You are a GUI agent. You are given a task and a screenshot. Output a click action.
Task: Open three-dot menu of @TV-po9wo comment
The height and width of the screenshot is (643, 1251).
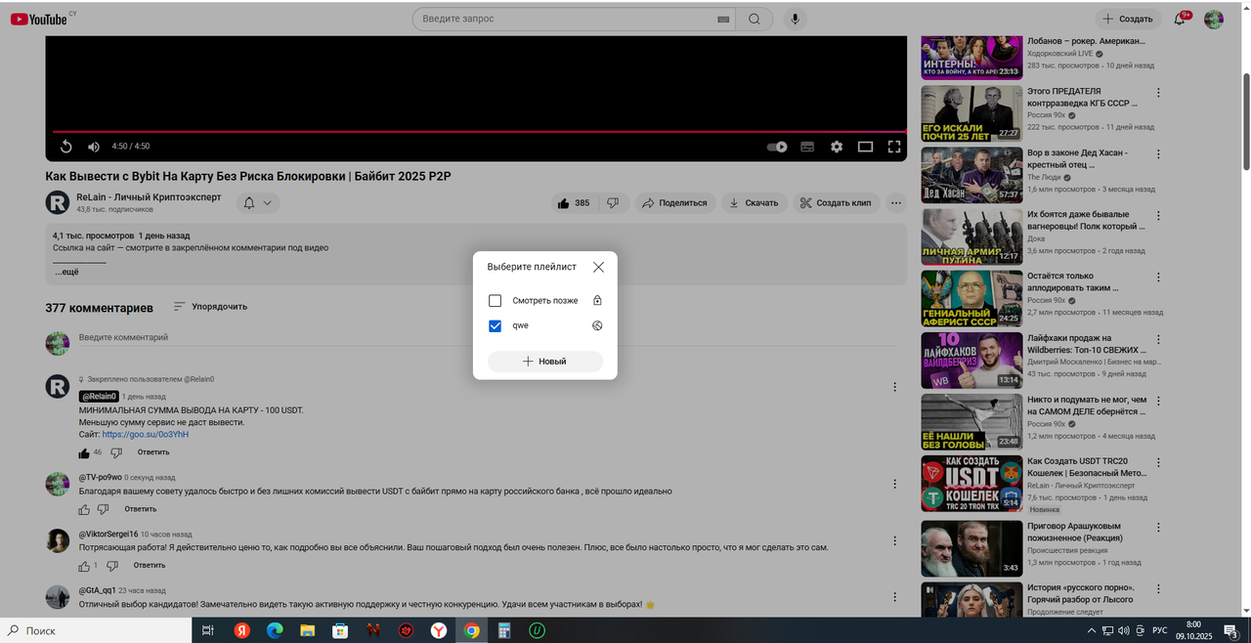(894, 483)
